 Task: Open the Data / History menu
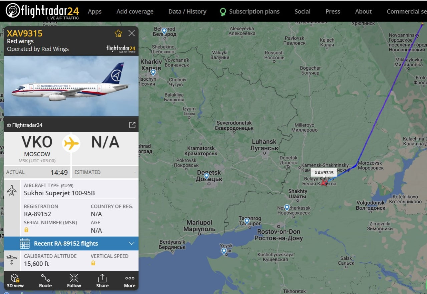187,12
